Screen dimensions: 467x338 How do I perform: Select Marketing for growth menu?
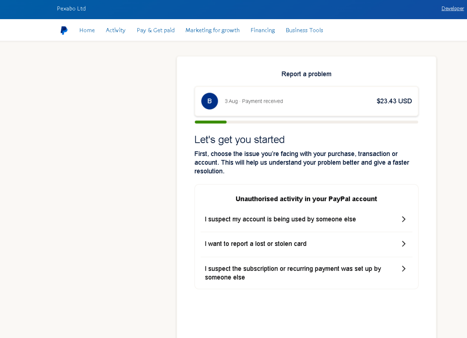pyautogui.click(x=212, y=31)
